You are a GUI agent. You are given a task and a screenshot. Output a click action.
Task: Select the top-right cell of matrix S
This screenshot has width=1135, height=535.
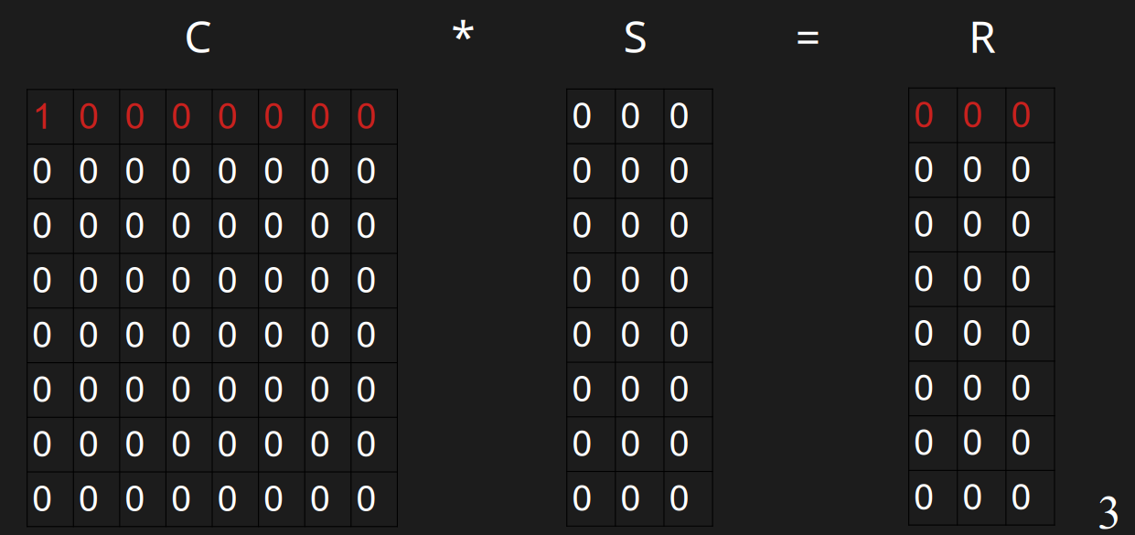679,116
